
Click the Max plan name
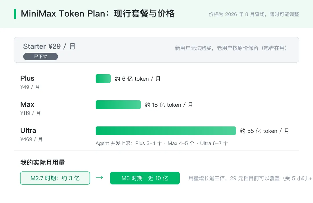pos(27,104)
